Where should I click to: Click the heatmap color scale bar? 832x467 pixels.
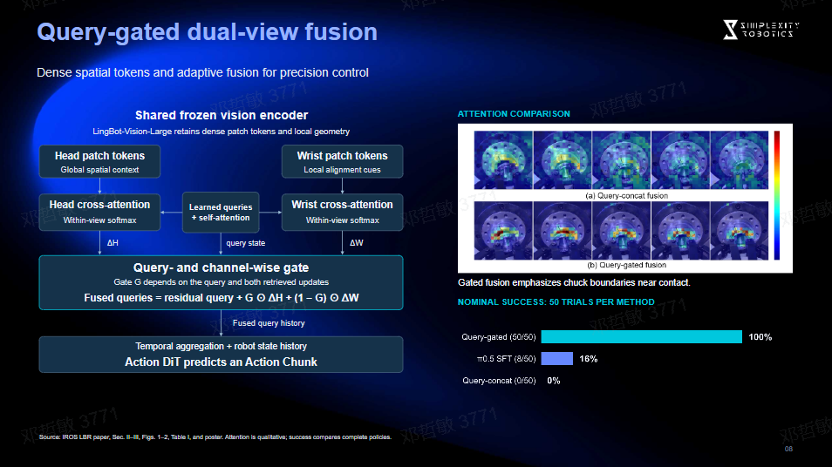pos(777,195)
